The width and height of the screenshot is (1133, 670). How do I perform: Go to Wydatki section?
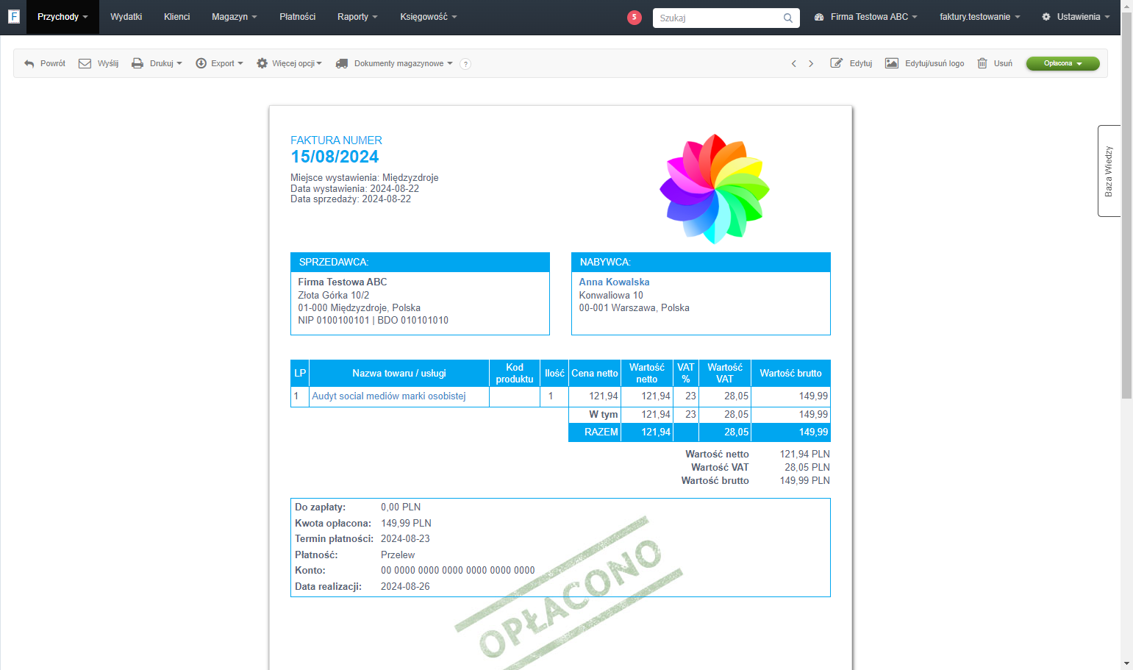click(126, 17)
